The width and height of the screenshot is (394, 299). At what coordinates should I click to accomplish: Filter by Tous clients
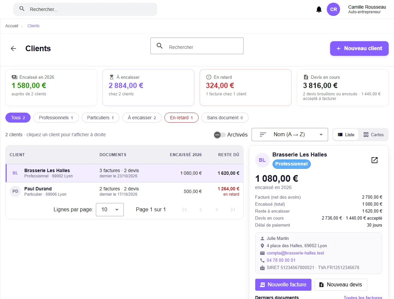[18, 118]
